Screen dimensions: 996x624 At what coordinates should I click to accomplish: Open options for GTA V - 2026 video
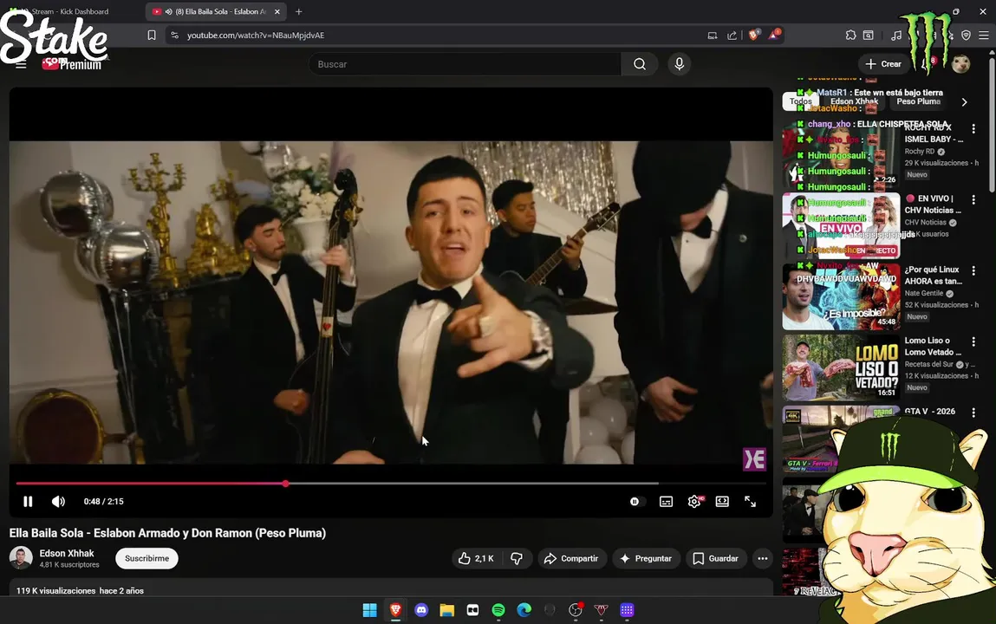tap(973, 413)
